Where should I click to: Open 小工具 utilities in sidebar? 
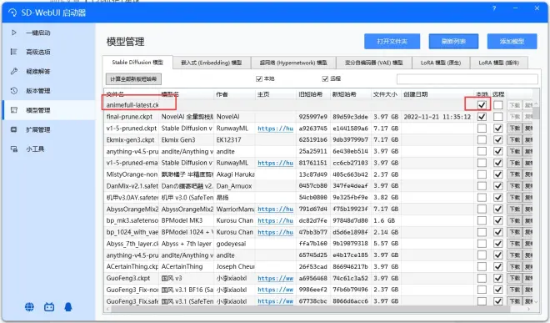tap(35, 149)
